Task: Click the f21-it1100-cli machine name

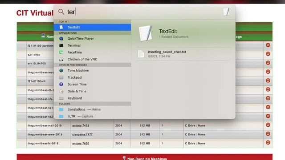Action: [37, 81]
